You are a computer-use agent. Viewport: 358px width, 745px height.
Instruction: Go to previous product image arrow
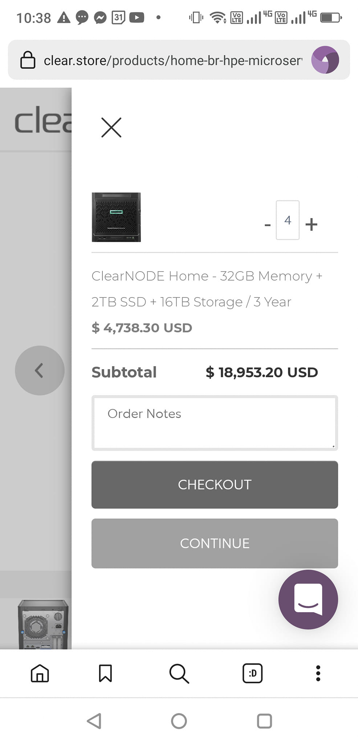point(40,370)
